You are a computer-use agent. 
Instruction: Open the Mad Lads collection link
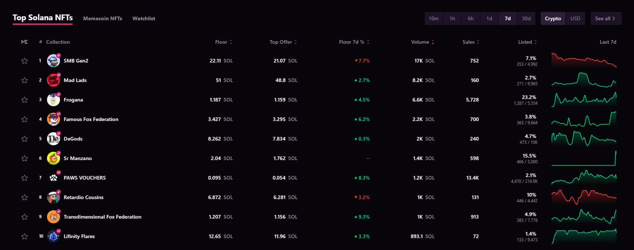(75, 80)
